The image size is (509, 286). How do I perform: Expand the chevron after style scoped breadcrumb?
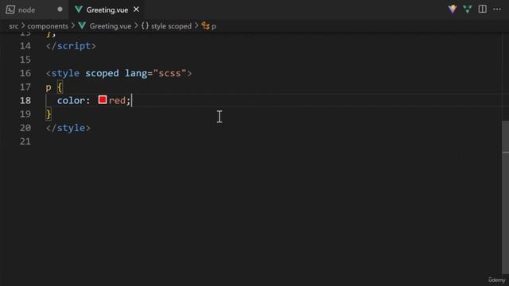(196, 25)
